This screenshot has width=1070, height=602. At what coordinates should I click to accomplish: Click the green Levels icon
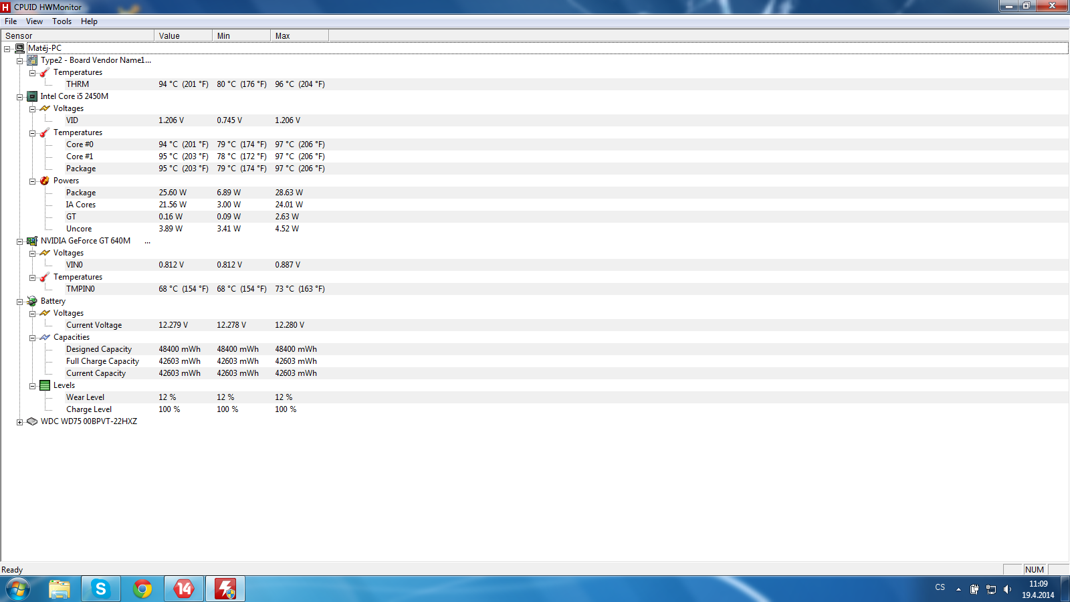pos(45,385)
